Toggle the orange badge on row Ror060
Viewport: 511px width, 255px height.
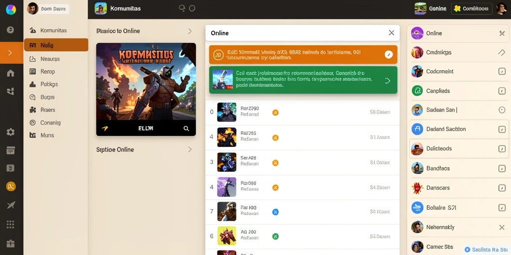(275, 187)
